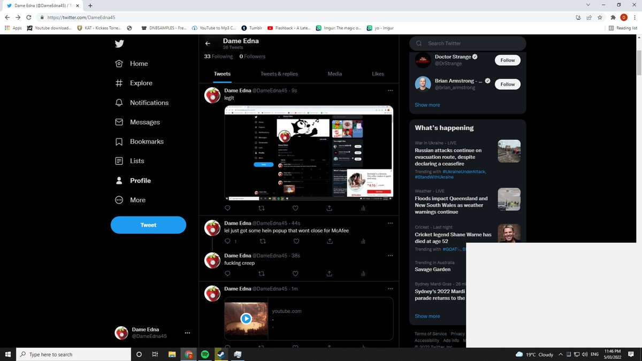
Task: Share the McAfee popup tweet
Action: (x=330, y=241)
